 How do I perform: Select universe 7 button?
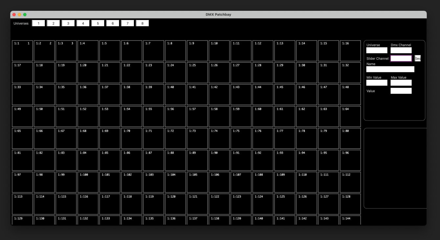coord(127,23)
